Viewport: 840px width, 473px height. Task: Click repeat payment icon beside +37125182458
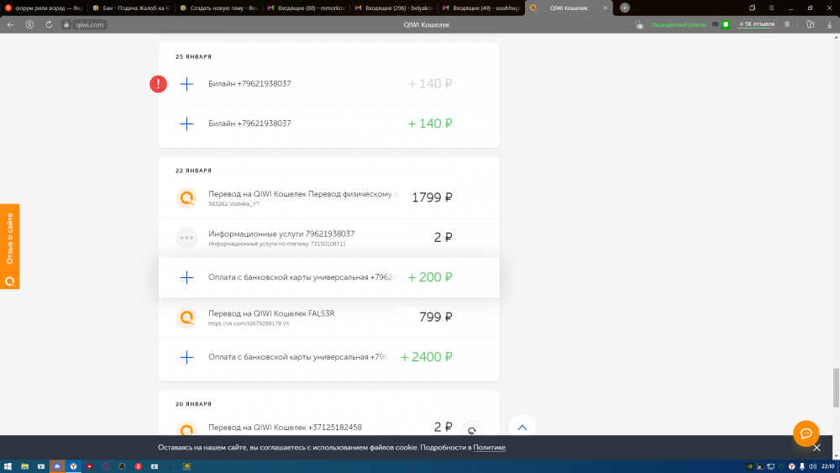(x=471, y=429)
